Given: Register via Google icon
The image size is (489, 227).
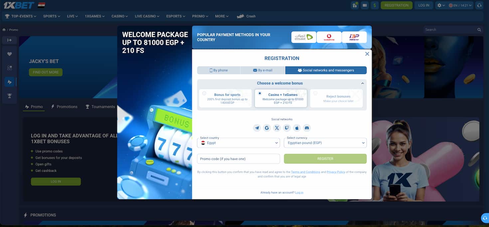Looking at the screenshot, I should [x=267, y=128].
